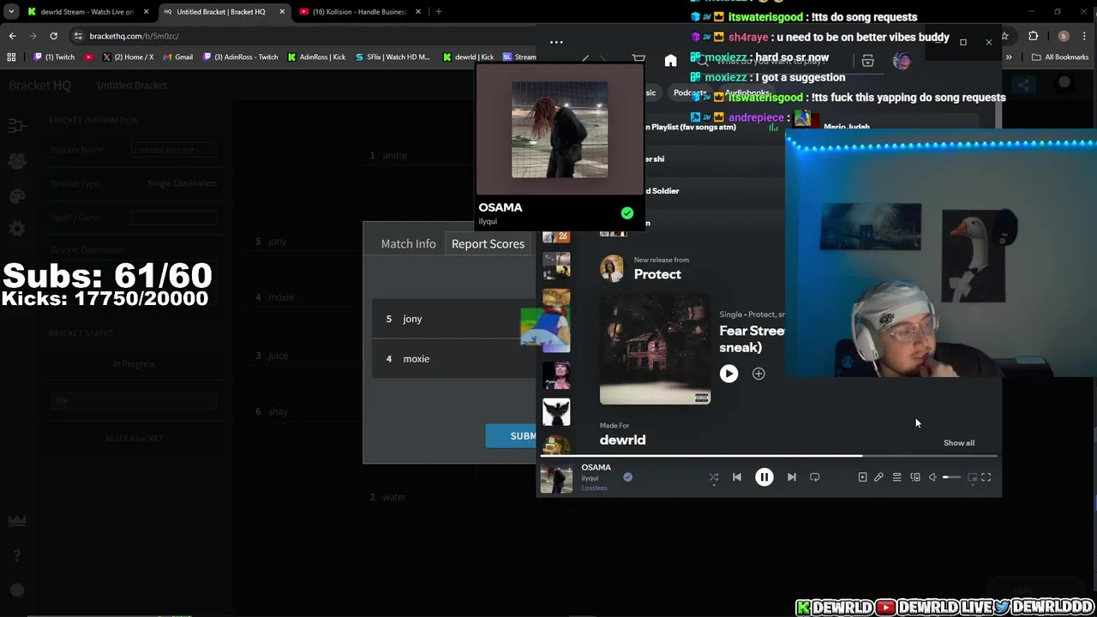Open the Bracket Type dropdown
The image size is (1097, 617).
point(182,183)
